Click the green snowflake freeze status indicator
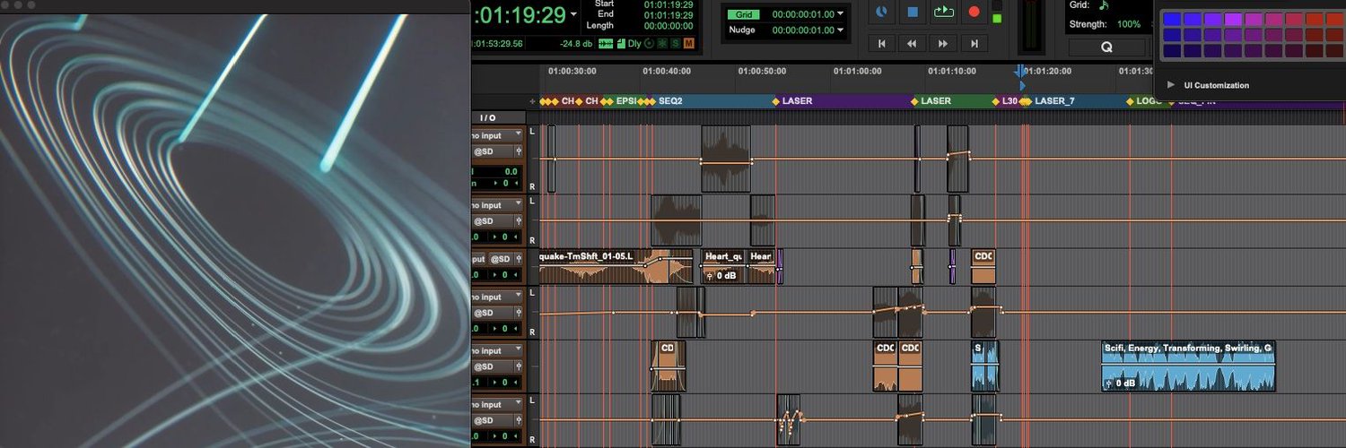1346x448 pixels. pyautogui.click(x=662, y=43)
